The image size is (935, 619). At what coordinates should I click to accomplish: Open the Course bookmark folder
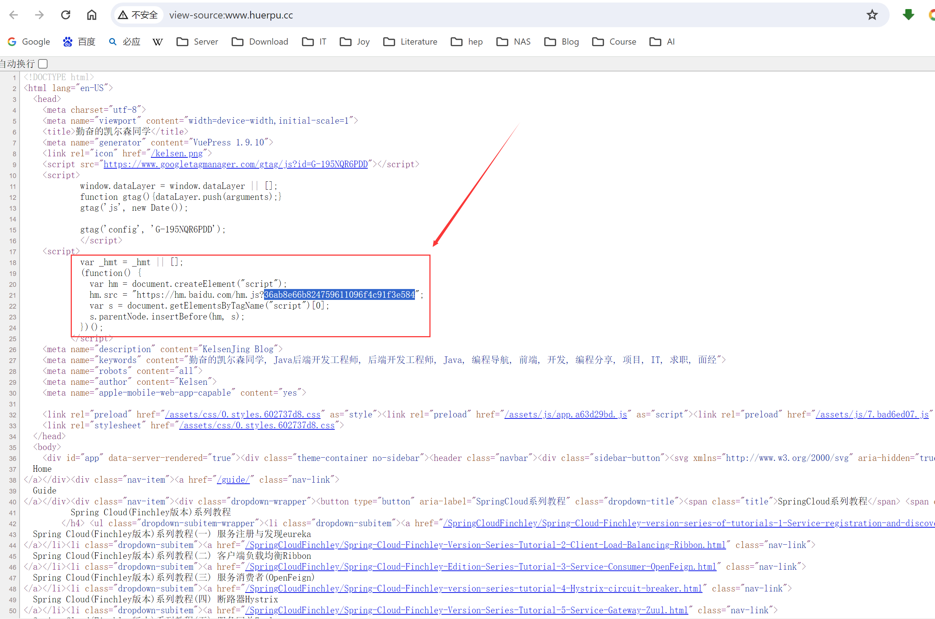pyautogui.click(x=614, y=42)
